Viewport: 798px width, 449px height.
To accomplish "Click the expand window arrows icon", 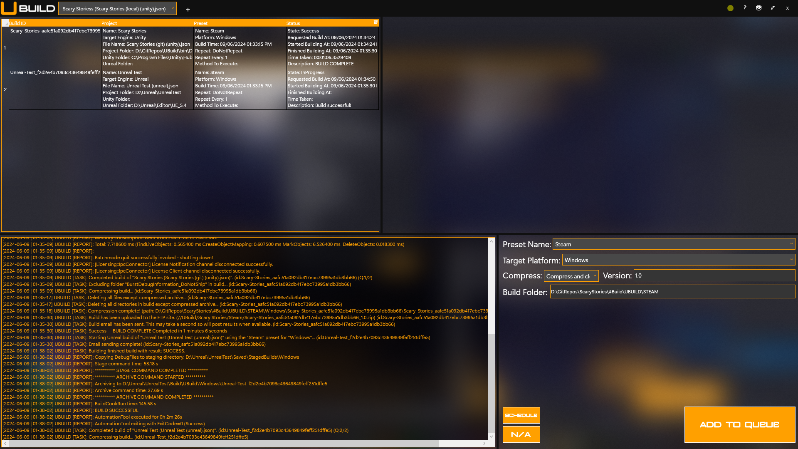I will (x=773, y=8).
